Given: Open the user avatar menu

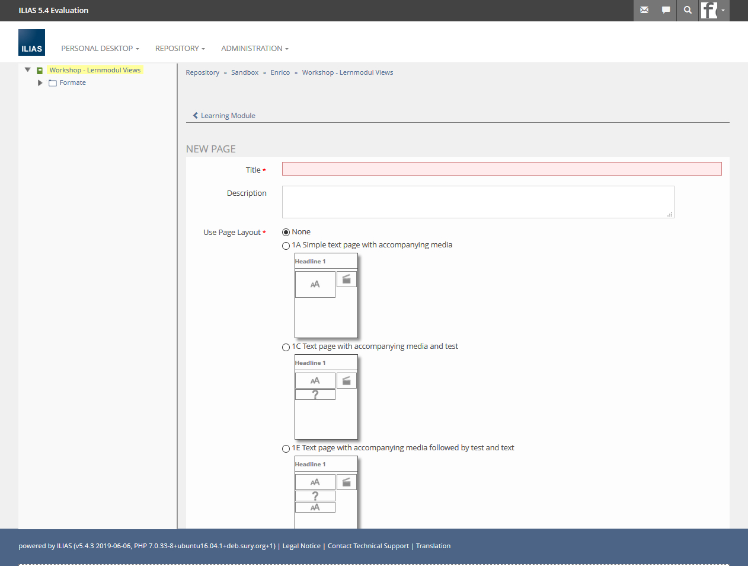Looking at the screenshot, I should [x=714, y=10].
